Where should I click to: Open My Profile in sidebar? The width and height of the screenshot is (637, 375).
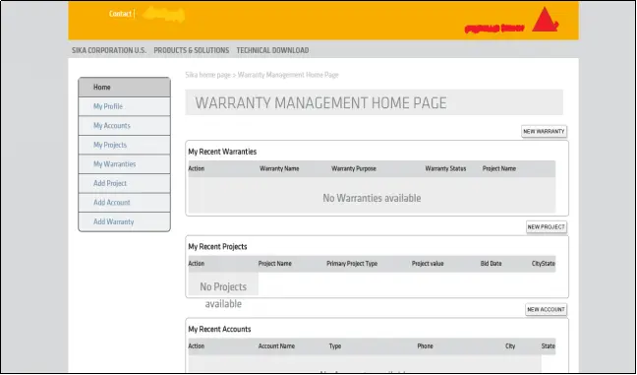tap(124, 106)
